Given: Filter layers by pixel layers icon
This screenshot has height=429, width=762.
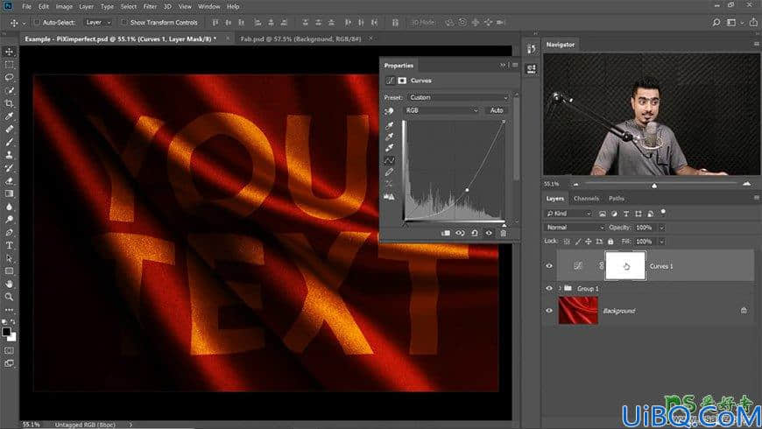Looking at the screenshot, I should tap(603, 214).
